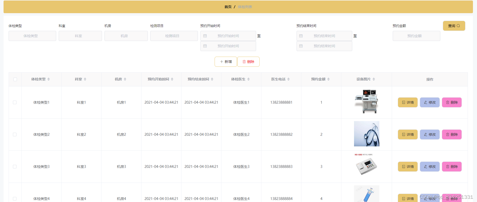Click the 查询 search button
Screen dimensions: 477x202
(454, 26)
